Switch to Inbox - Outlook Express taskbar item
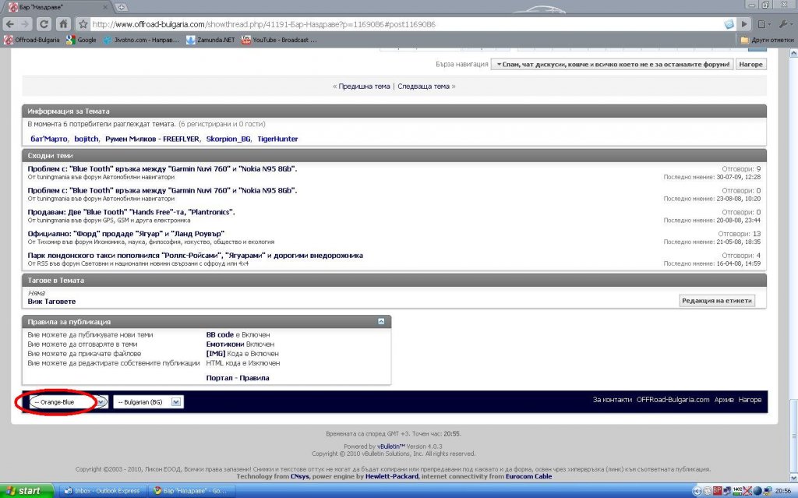798x498 pixels. pyautogui.click(x=102, y=491)
